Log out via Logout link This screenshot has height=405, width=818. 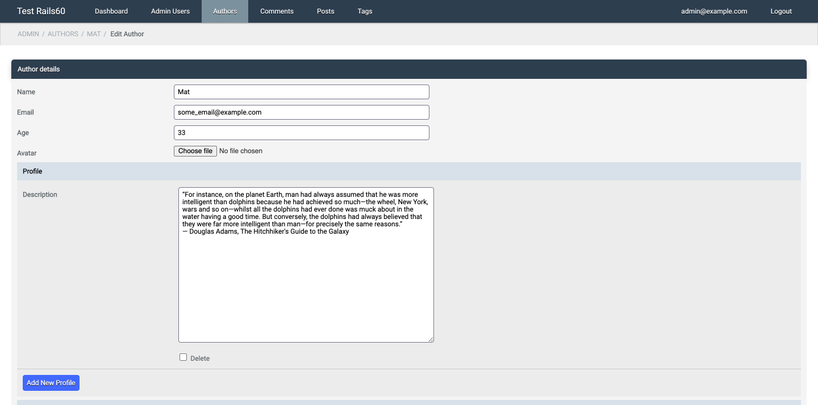click(x=781, y=11)
